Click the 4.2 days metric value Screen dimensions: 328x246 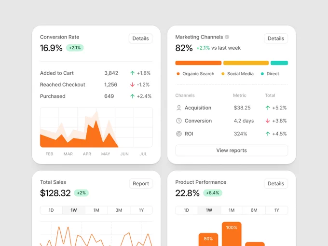point(244,121)
